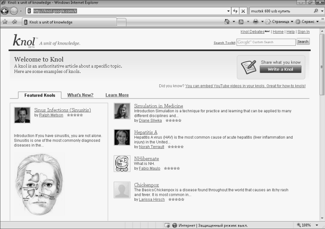Click star rating beside Ralph Metson
This screenshot has height=229, width=325.
(75, 115)
